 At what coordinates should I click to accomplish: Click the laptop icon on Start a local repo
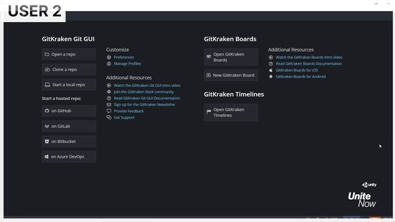click(x=48, y=85)
